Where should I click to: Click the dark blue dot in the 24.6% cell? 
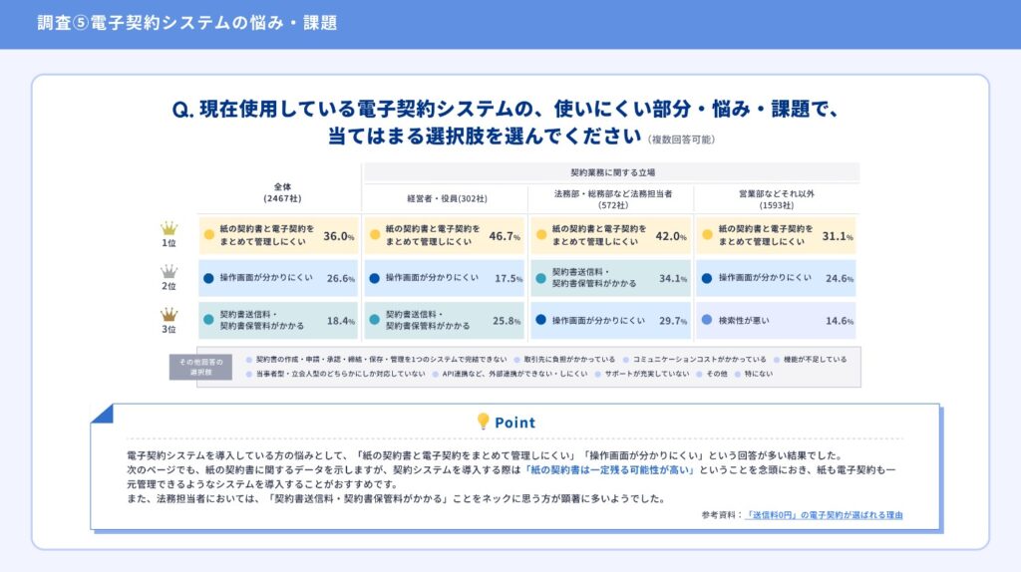click(707, 278)
